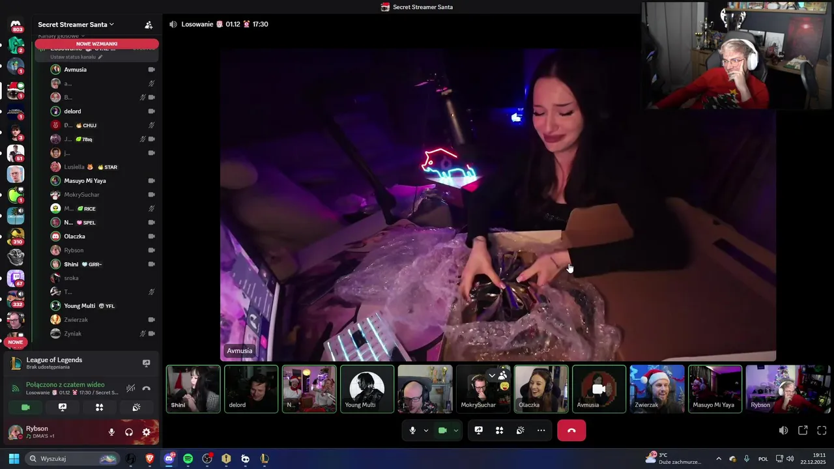Open the weather widget showing 3°C

tap(673, 459)
